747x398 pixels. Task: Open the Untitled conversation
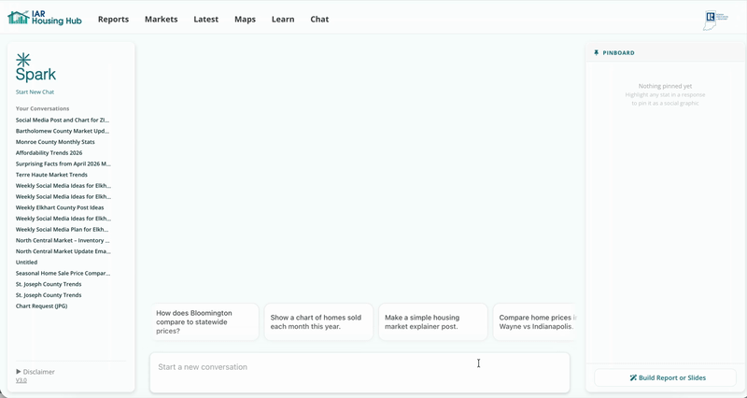[26, 263]
